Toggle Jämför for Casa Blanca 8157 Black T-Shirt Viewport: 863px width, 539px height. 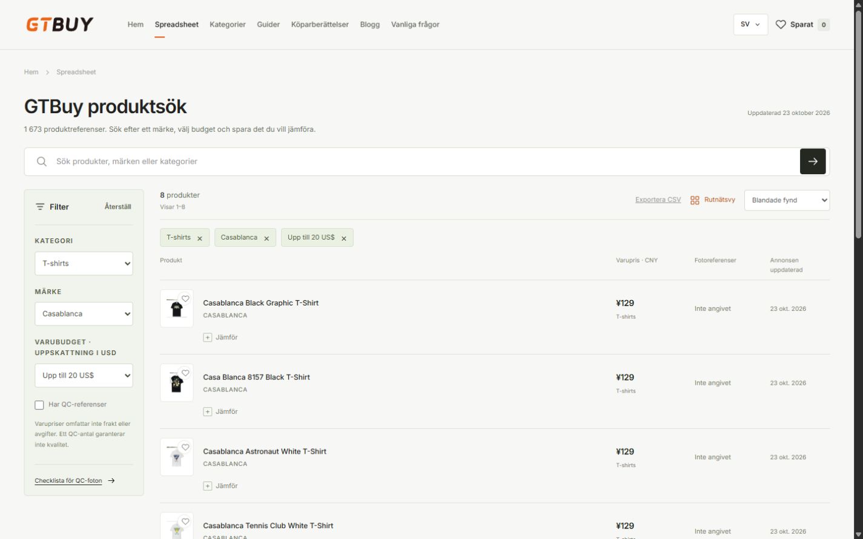[x=220, y=412]
